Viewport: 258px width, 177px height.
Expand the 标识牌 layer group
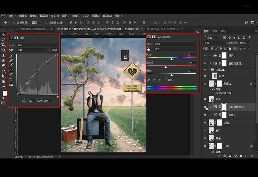coord(209,69)
